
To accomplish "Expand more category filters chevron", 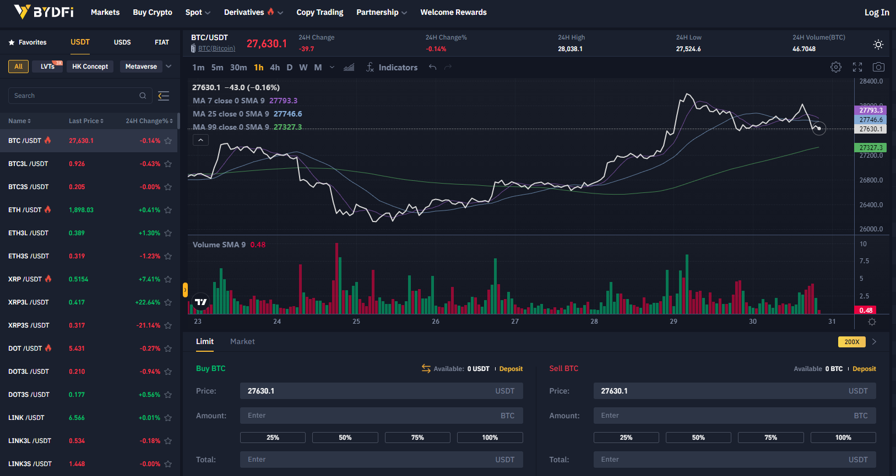I will pos(169,67).
